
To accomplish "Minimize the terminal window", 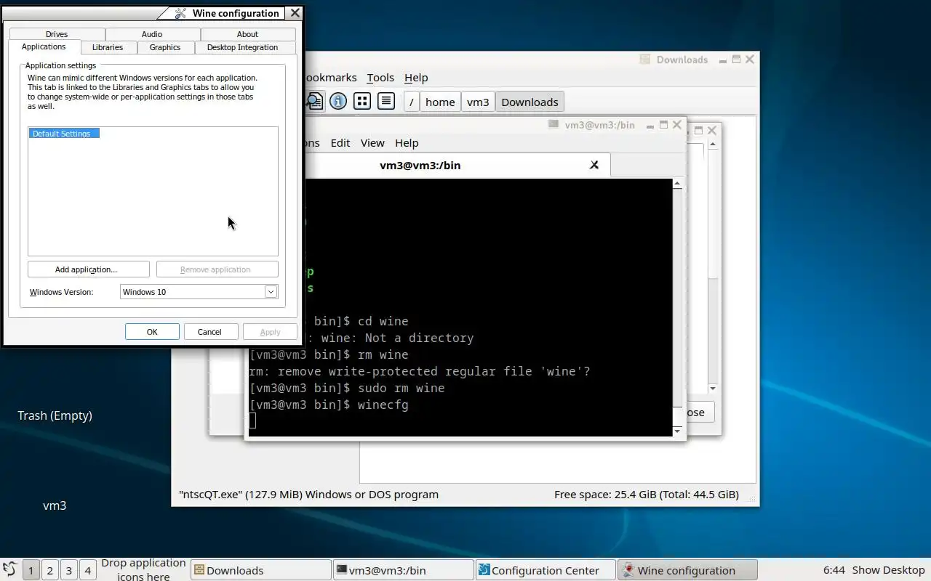I will (x=650, y=125).
